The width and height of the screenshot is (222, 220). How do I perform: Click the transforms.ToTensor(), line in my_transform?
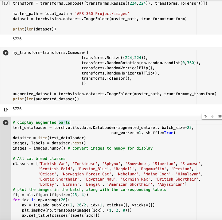point(107,78)
